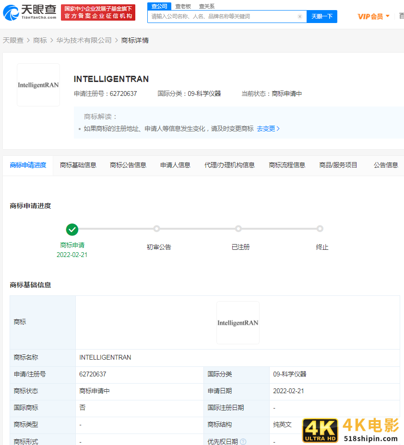Viewport: 404px width, 445px height.
Task: Expand the VIP会员 dropdown
Action: click(373, 16)
